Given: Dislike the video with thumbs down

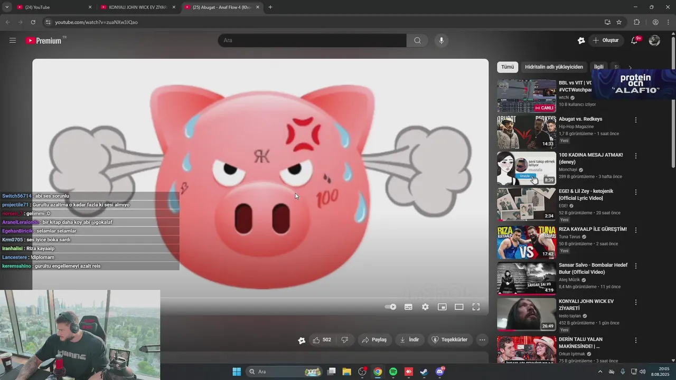Looking at the screenshot, I should [345, 340].
